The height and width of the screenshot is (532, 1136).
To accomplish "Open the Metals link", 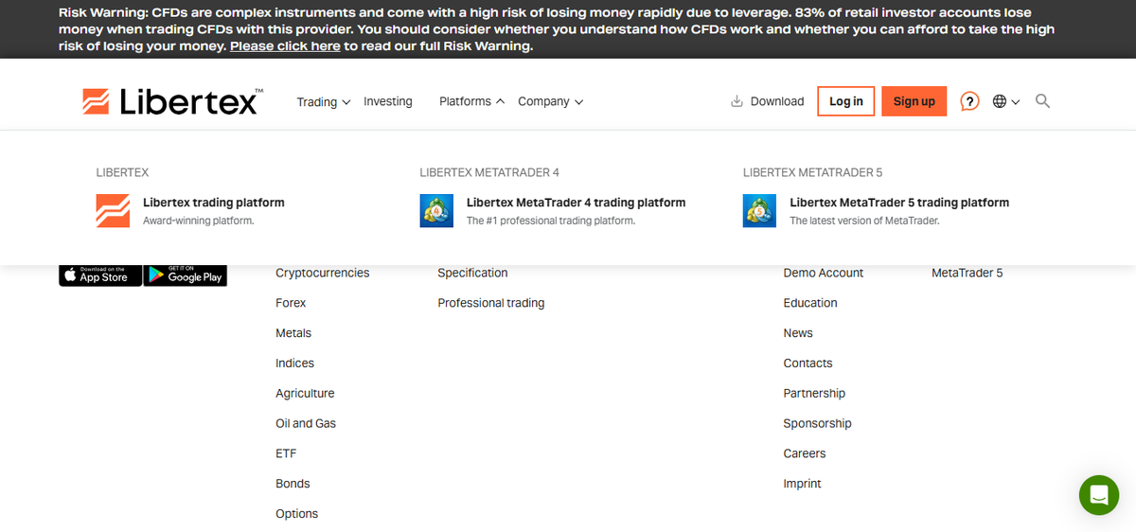I will point(293,333).
